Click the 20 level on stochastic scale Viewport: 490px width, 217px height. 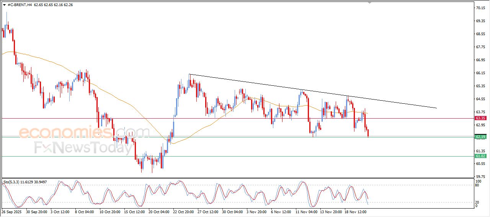click(477, 202)
